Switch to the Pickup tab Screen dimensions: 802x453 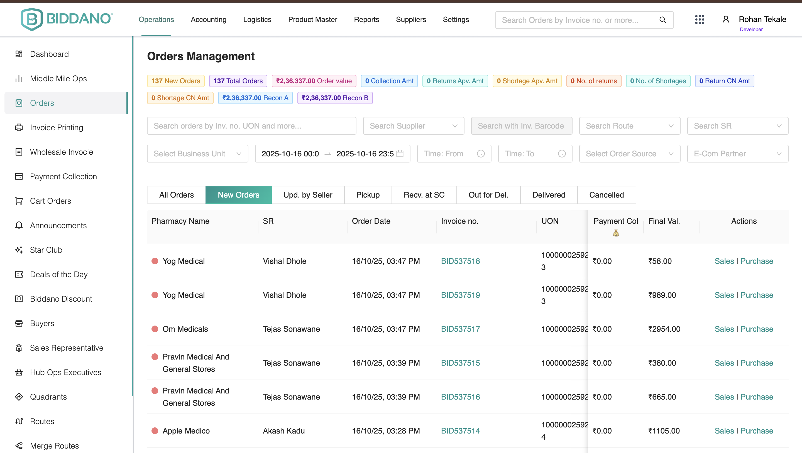pos(368,195)
